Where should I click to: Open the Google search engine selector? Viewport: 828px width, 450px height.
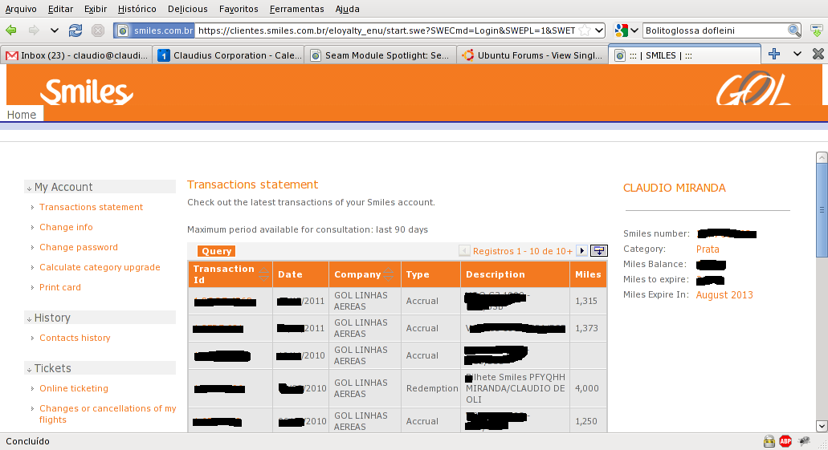[x=626, y=30]
